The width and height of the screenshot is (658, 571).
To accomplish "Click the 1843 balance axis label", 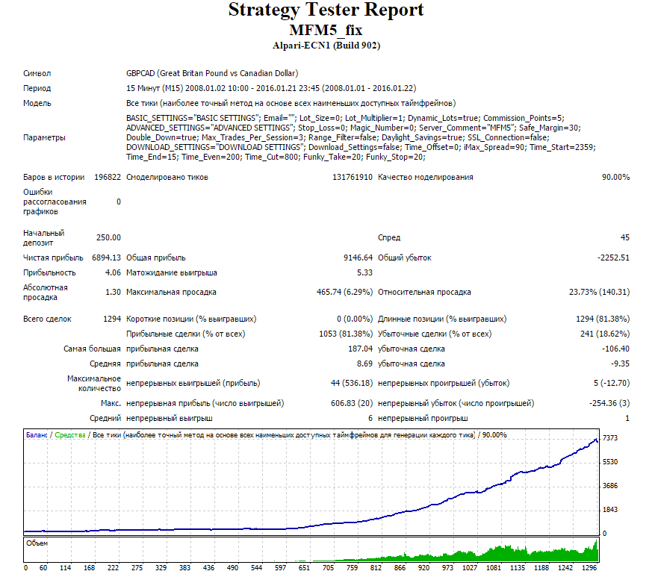I will 610,510.
